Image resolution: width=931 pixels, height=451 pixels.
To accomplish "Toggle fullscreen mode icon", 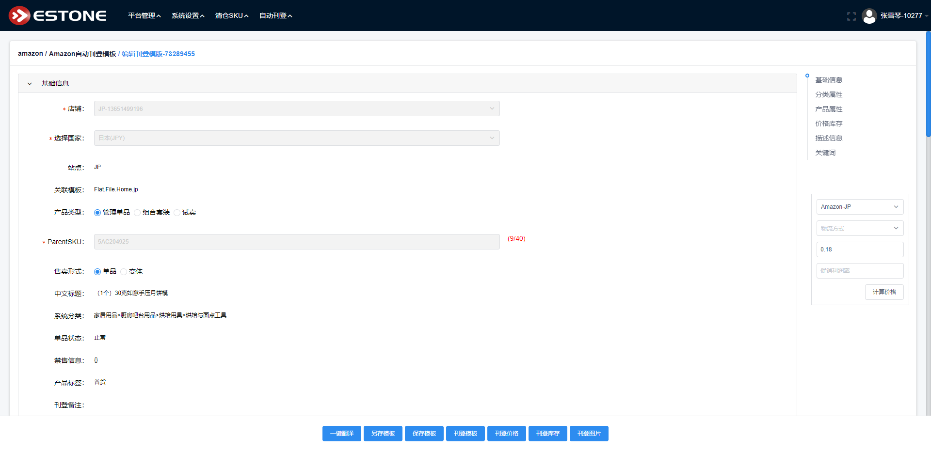I will coord(851,16).
